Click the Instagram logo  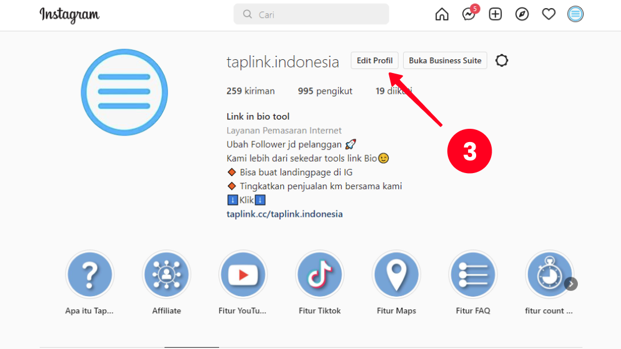[x=70, y=15]
